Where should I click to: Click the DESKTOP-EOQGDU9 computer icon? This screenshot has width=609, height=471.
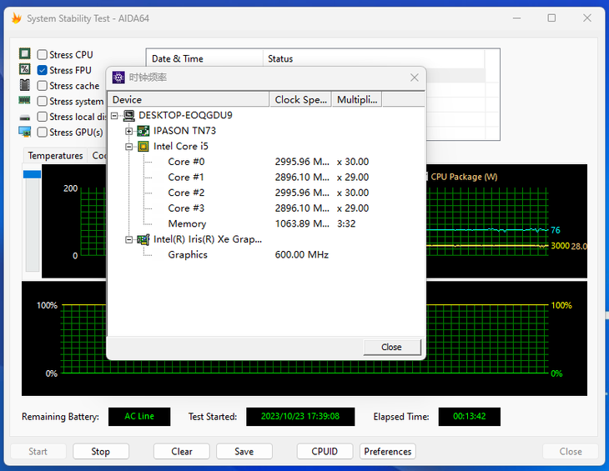point(129,115)
